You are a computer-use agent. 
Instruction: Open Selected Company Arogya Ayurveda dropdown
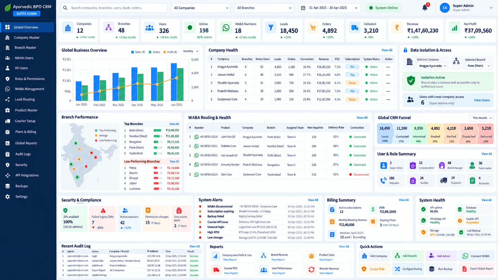432,66
